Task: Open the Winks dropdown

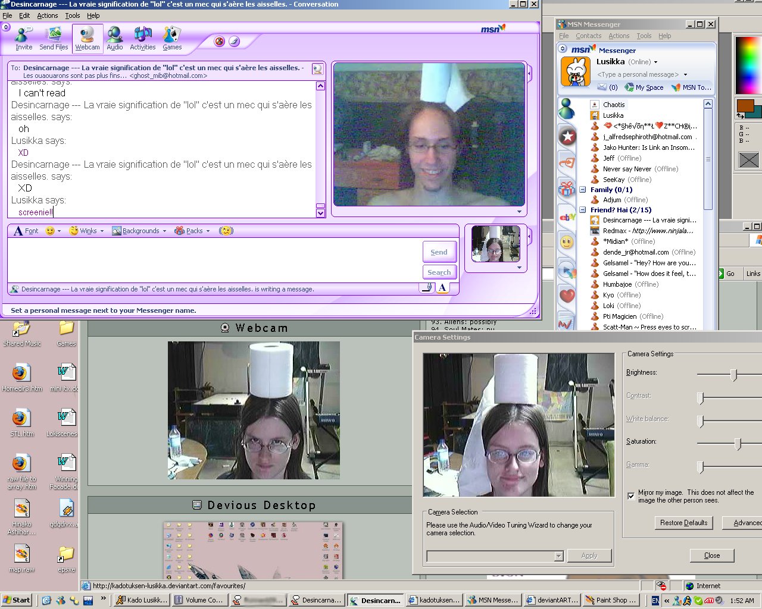Action: [x=88, y=231]
